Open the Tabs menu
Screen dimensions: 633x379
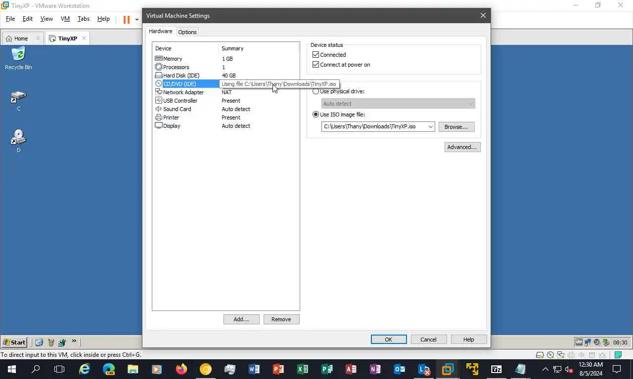84,19
